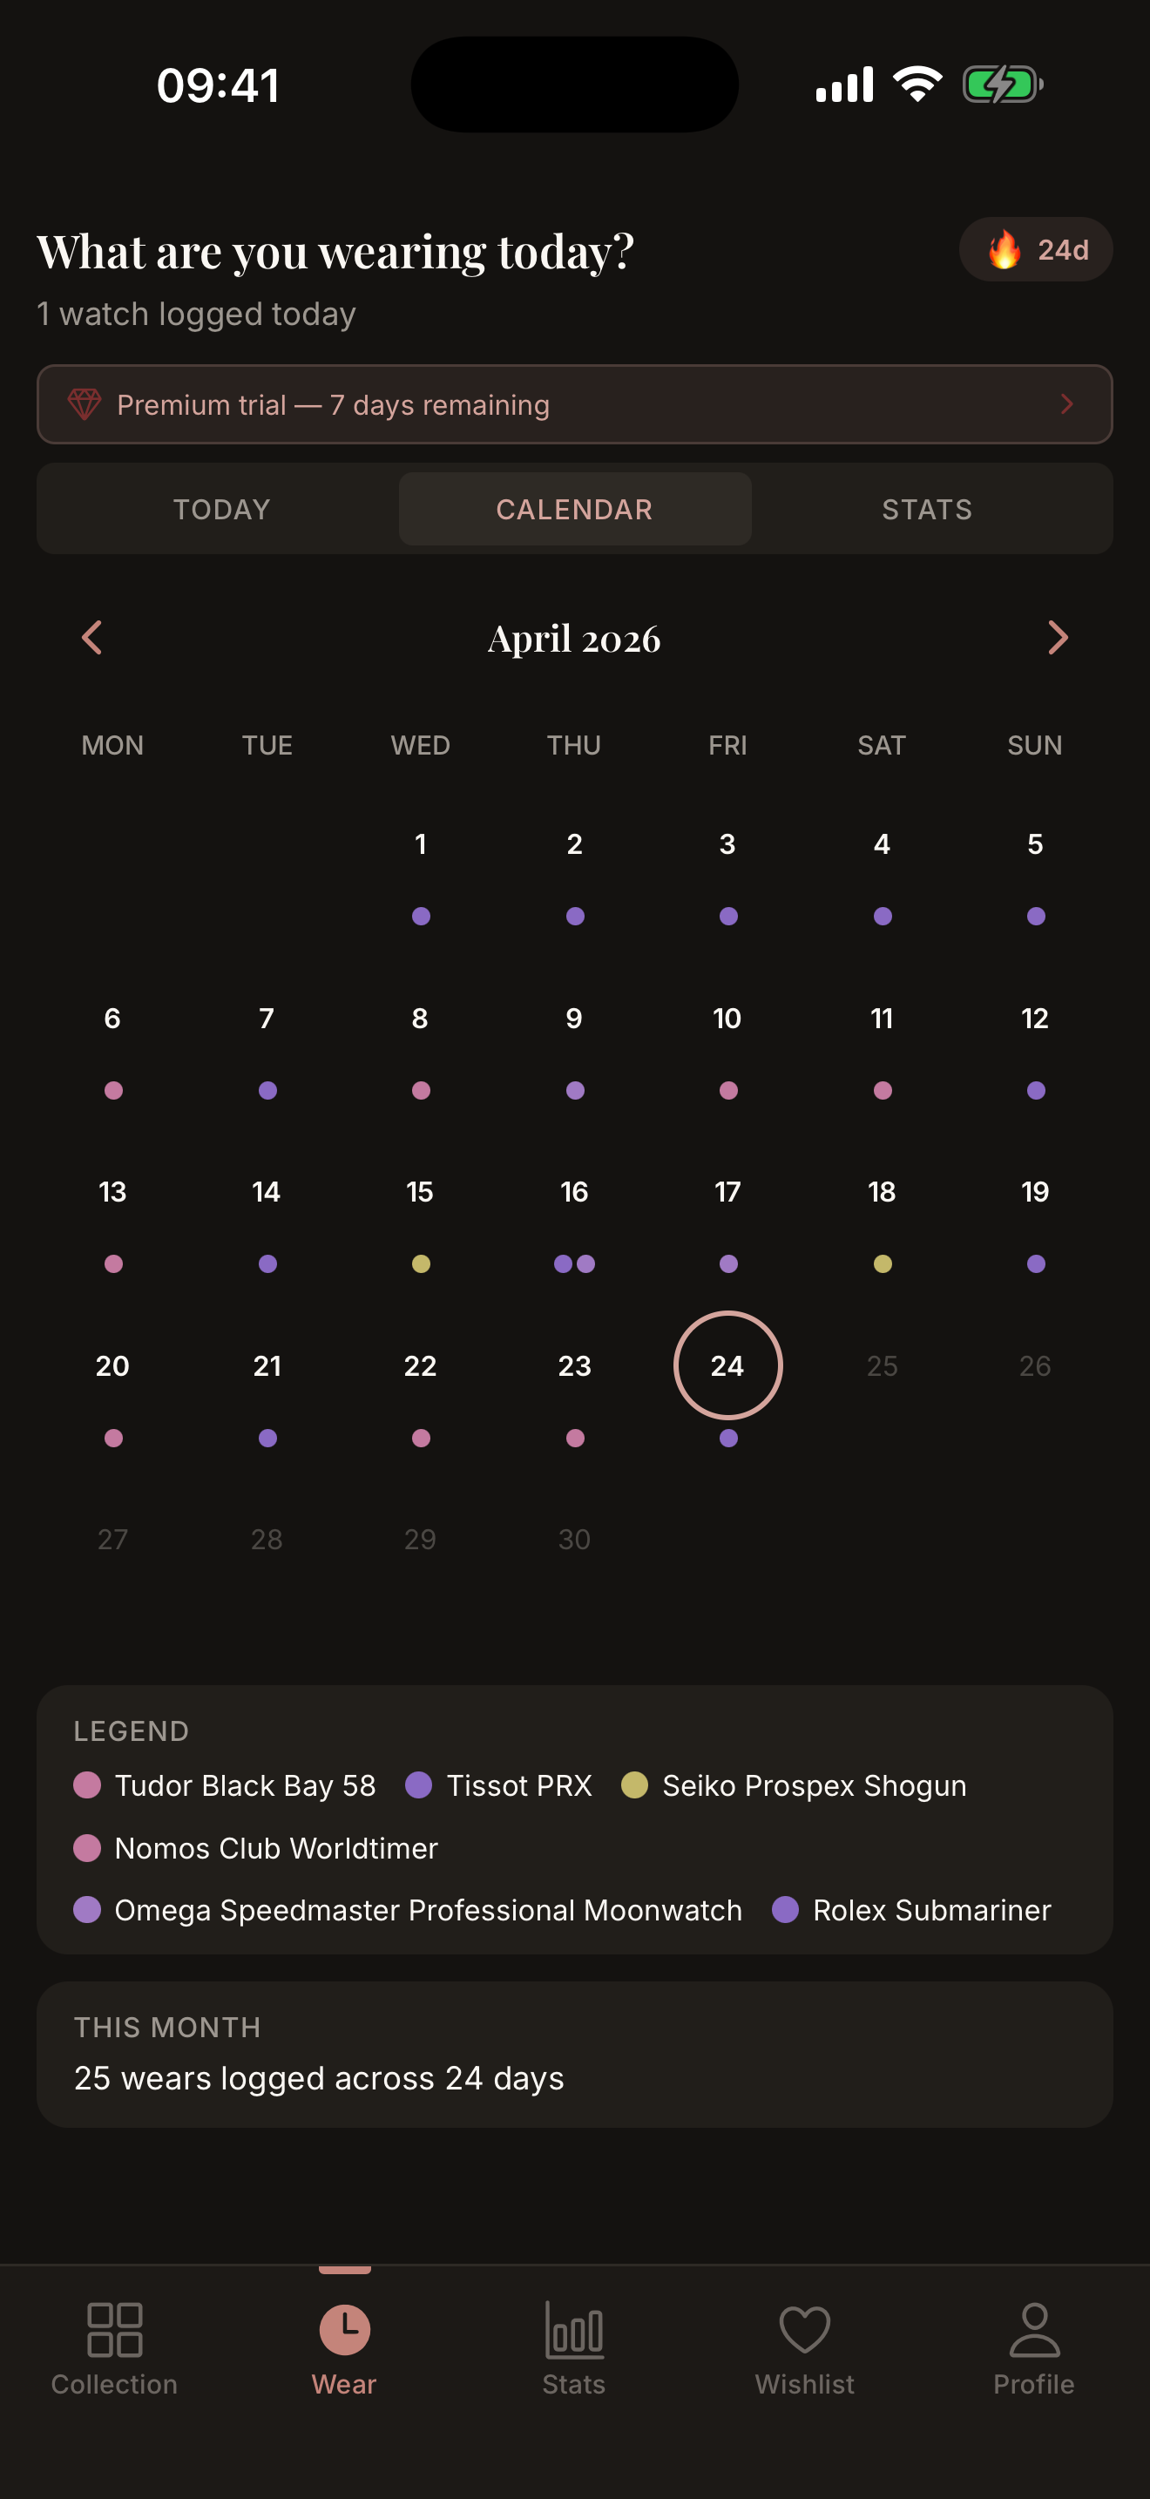The image size is (1150, 2499).
Task: Go to previous month with left chevron
Action: tap(92, 637)
